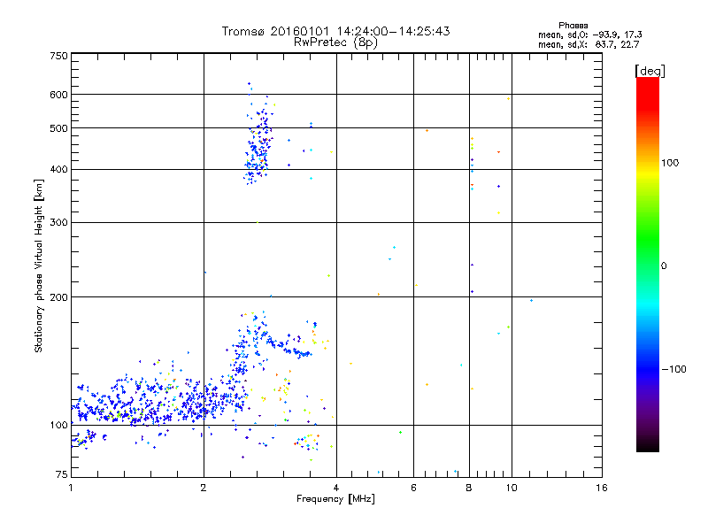Click the rainbow phase colorbar
This screenshot has width=708, height=531.
click(x=648, y=264)
